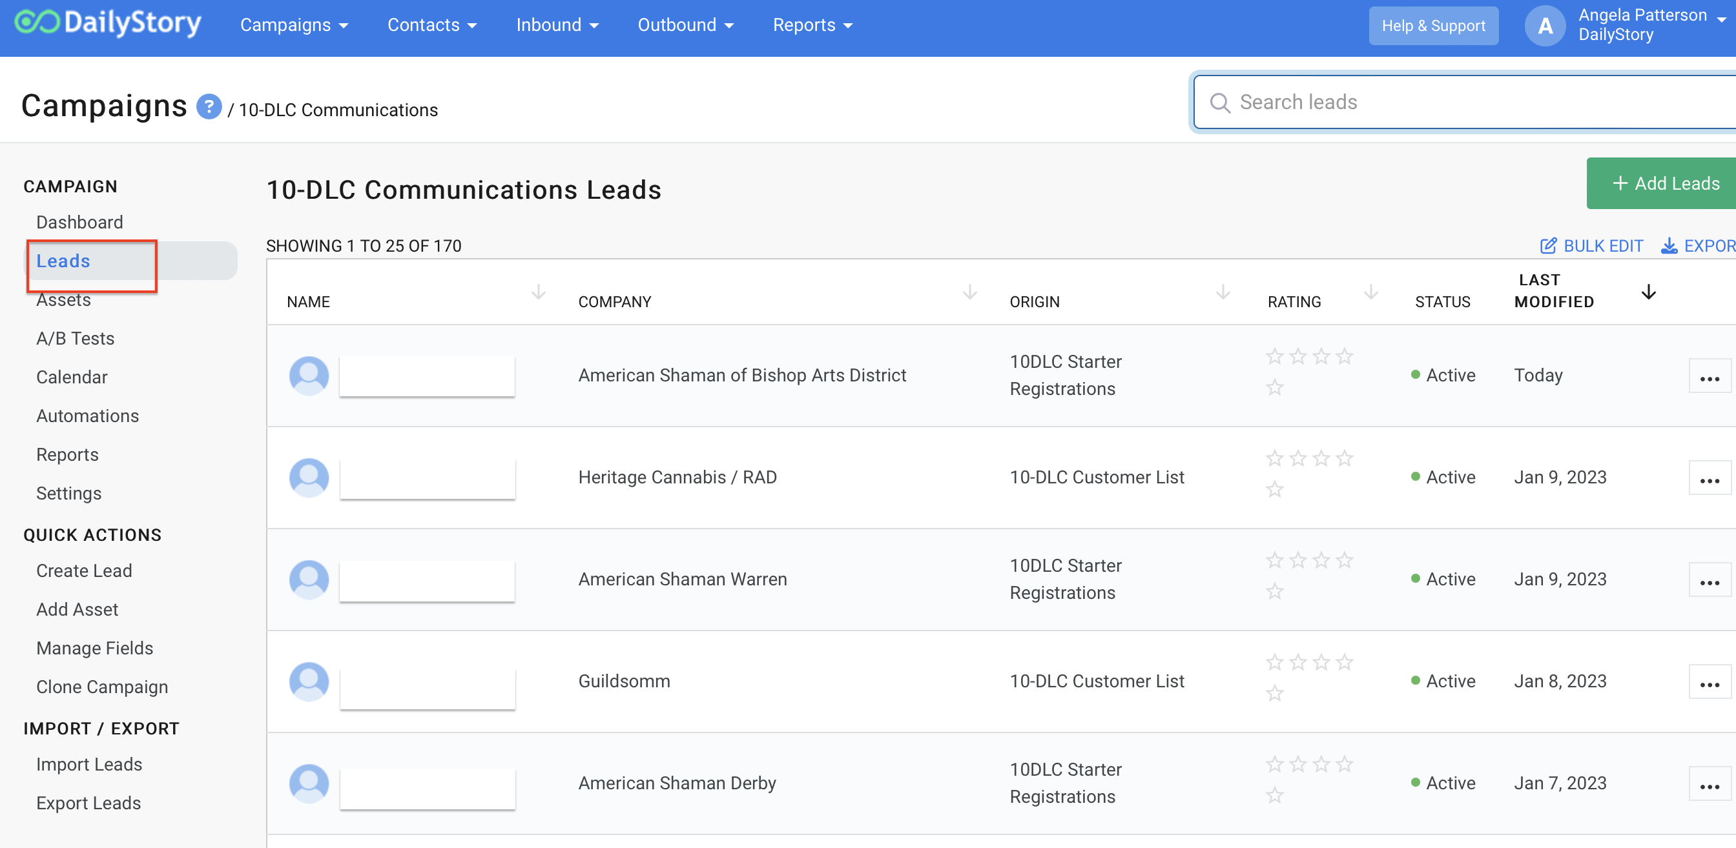Click the 10-DLC Communications breadcrumb text
Image resolution: width=1736 pixels, height=848 pixels.
click(338, 110)
